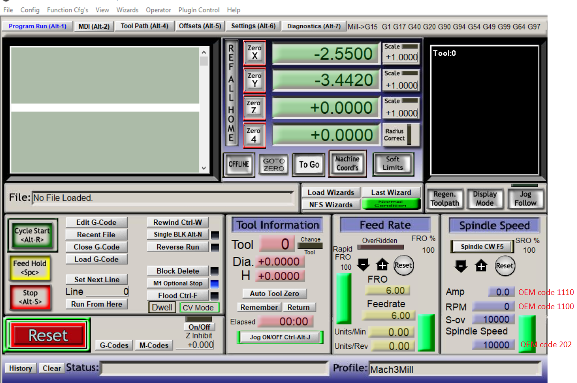Image resolution: width=577 pixels, height=383 pixels.
Task: Open the Operator menu
Action: pos(158,10)
